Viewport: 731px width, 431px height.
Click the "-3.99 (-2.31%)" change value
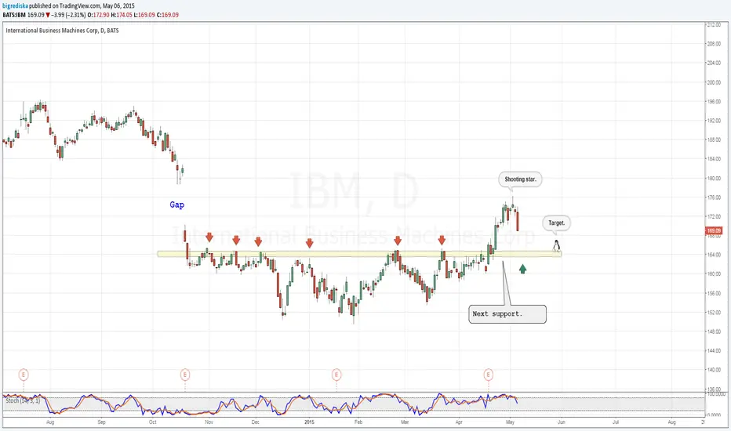point(68,15)
